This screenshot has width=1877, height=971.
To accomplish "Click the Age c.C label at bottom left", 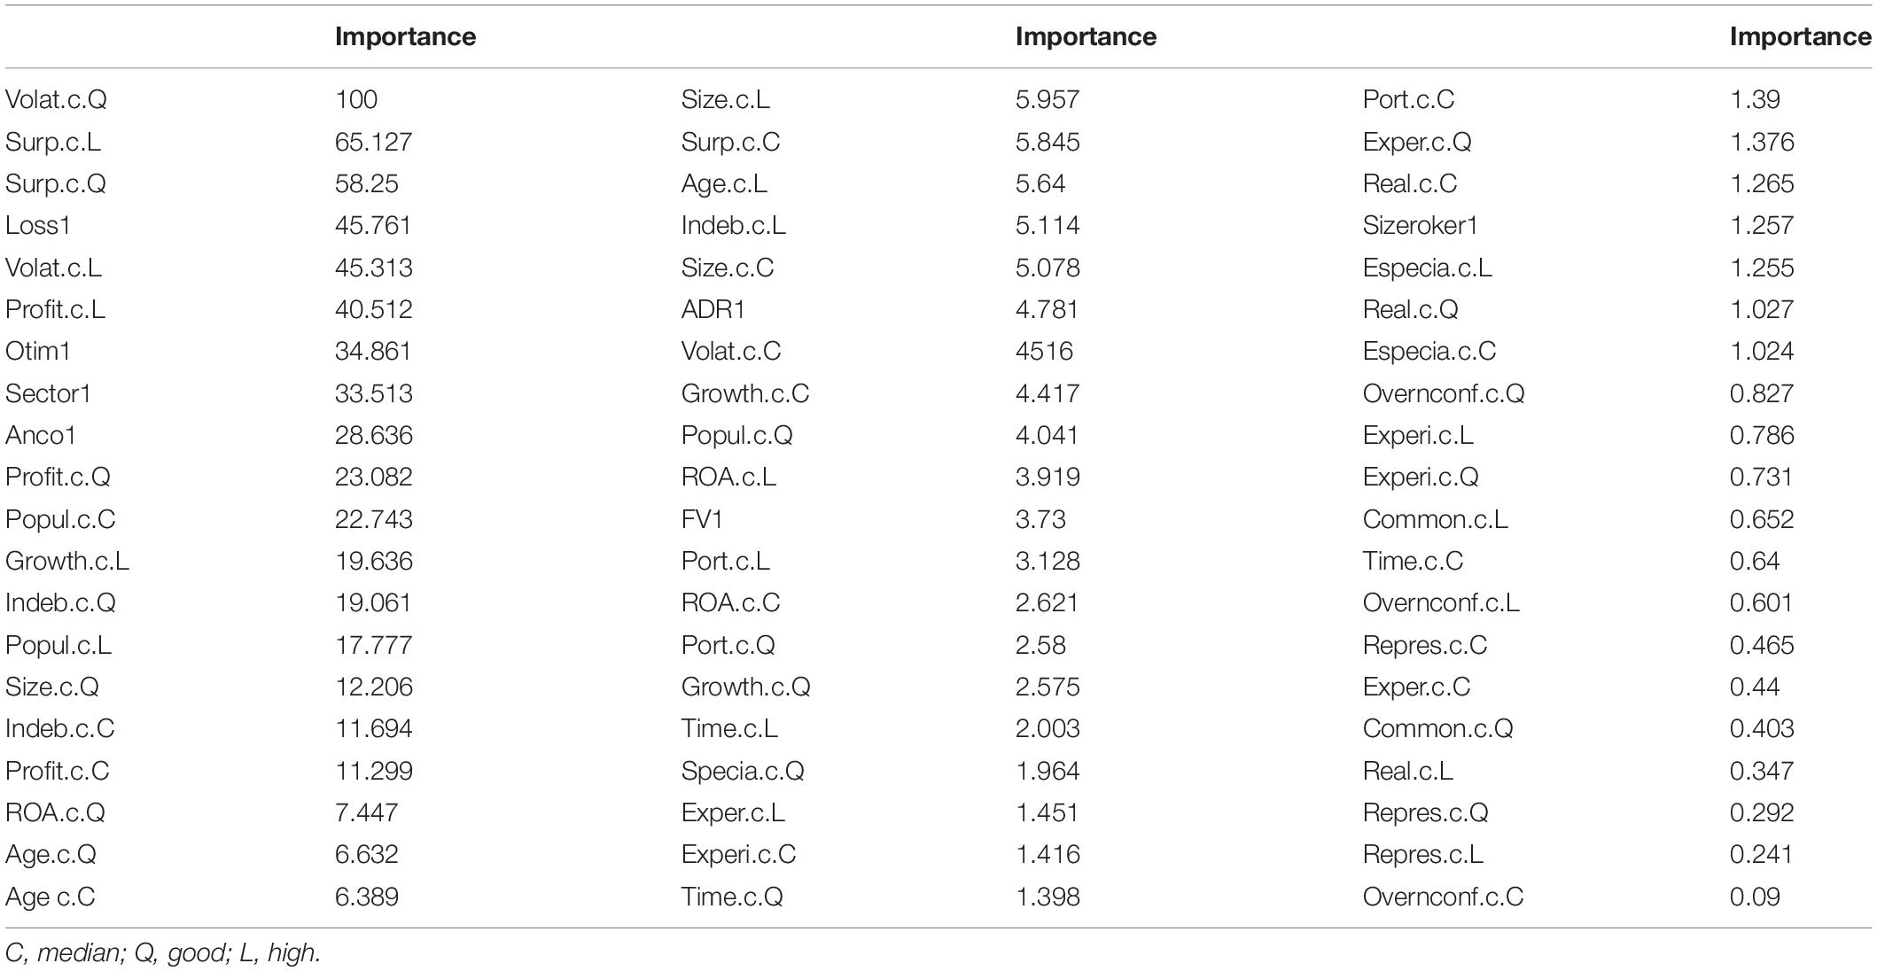I will click(x=50, y=897).
